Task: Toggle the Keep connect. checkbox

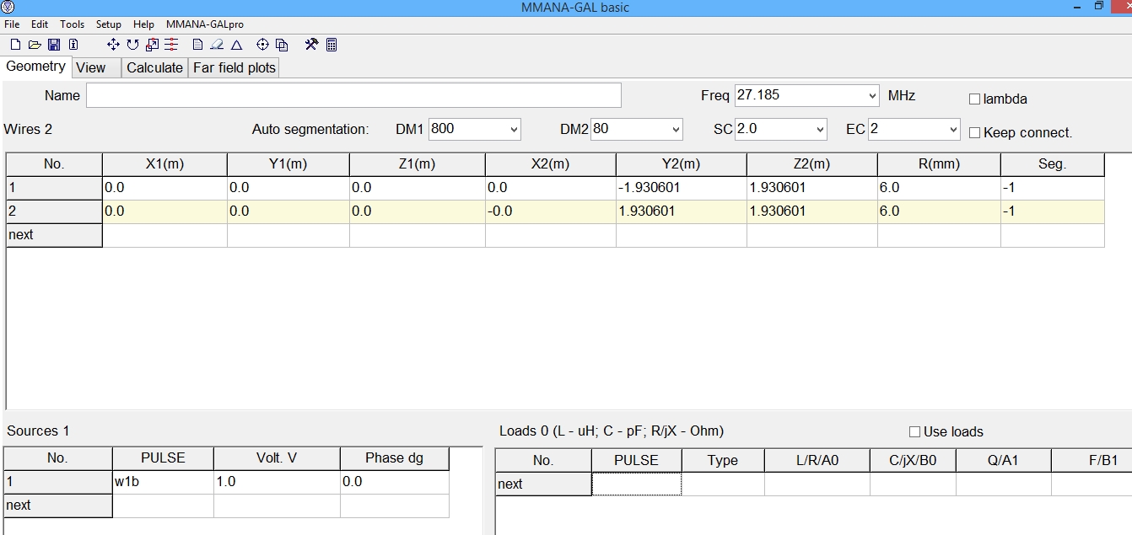Action: tap(975, 133)
